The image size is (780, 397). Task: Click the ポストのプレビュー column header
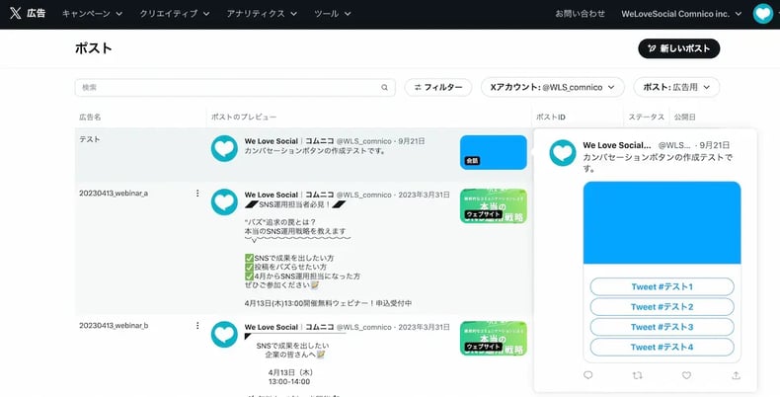pos(244,117)
